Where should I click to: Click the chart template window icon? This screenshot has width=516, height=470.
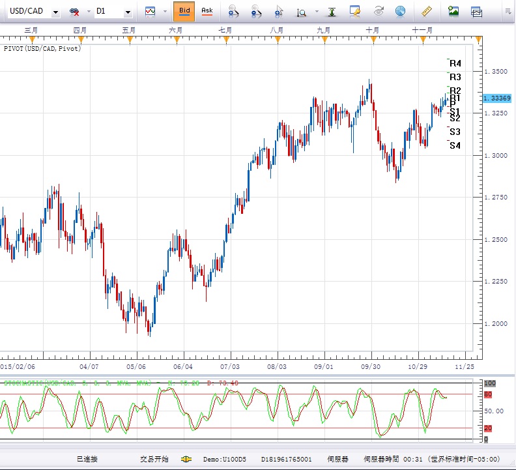click(477, 11)
